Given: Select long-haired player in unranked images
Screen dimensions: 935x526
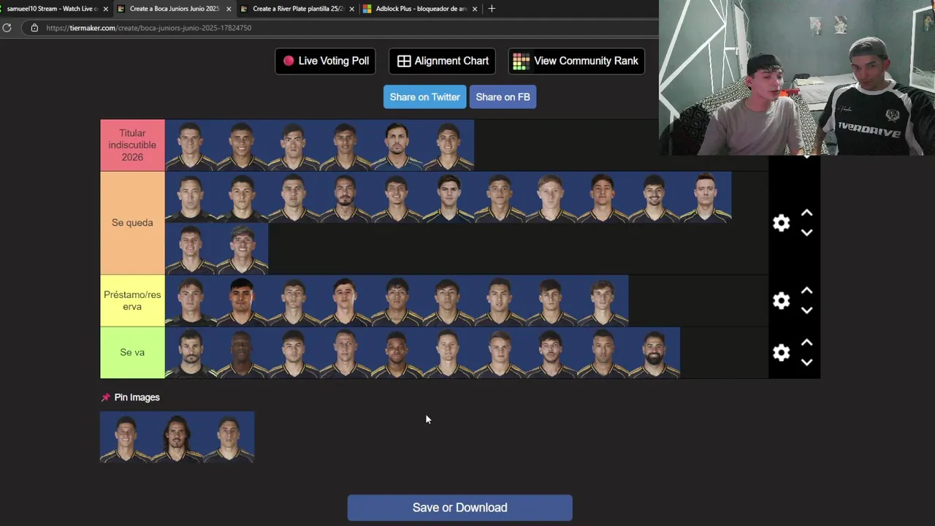Looking at the screenshot, I should (177, 437).
